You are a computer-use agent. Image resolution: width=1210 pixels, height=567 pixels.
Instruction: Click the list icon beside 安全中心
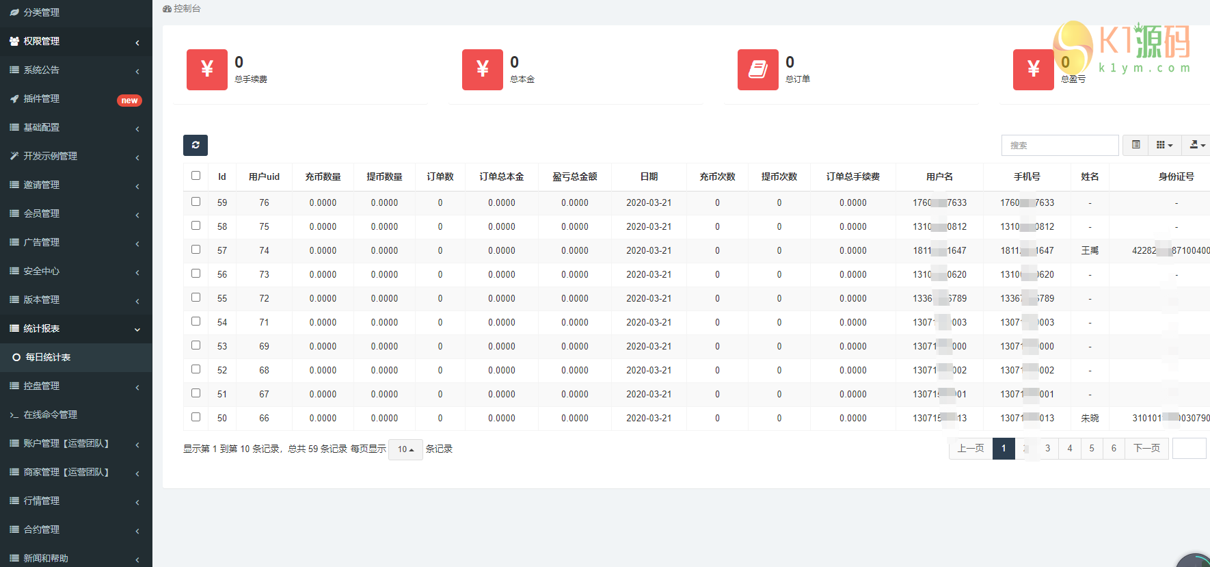14,271
